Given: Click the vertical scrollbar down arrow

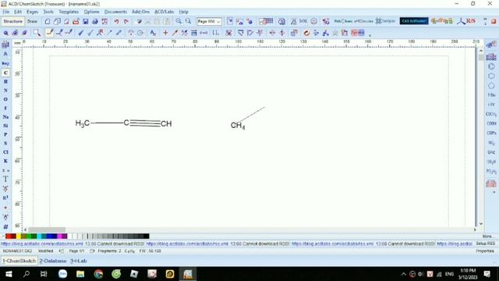Looking at the screenshot, I should [x=481, y=224].
